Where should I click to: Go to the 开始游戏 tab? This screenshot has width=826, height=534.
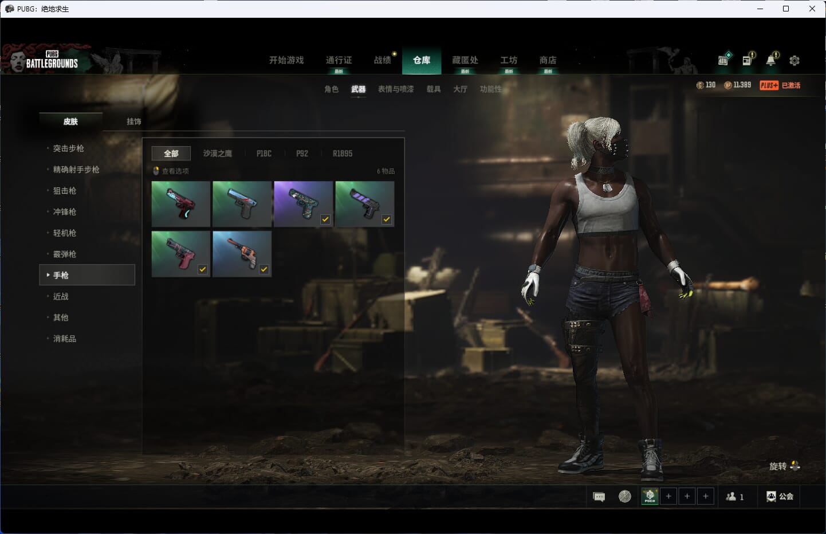(286, 60)
